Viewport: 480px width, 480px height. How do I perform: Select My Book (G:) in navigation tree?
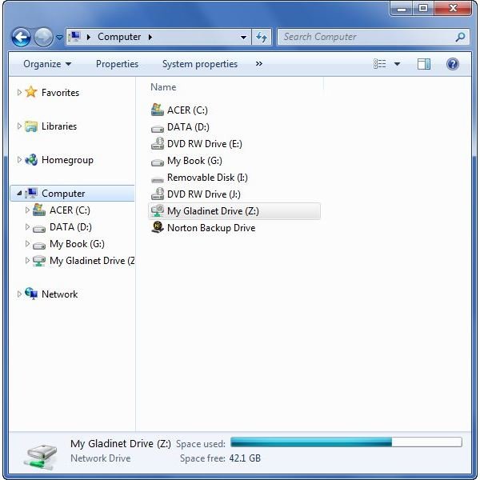pos(77,244)
